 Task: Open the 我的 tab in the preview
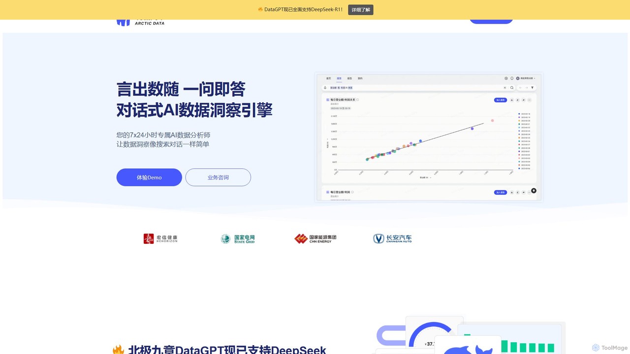point(360,78)
